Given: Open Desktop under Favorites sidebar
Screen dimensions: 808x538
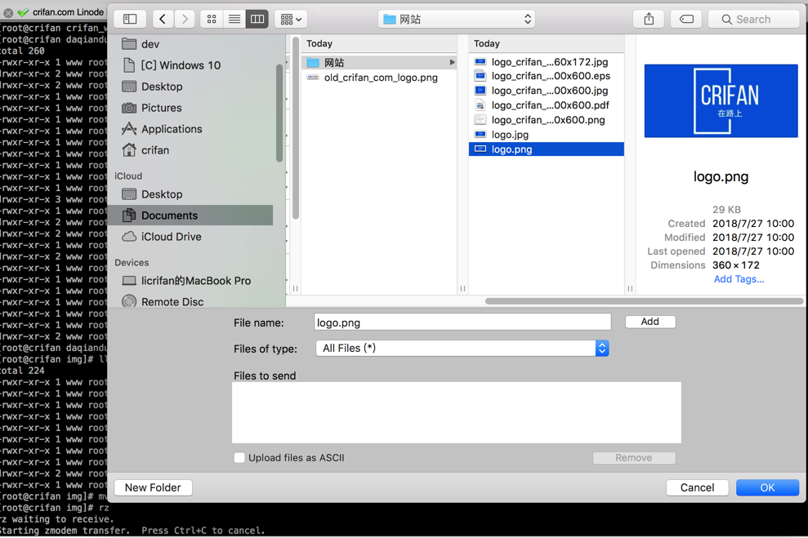Looking at the screenshot, I should tap(190, 87).
